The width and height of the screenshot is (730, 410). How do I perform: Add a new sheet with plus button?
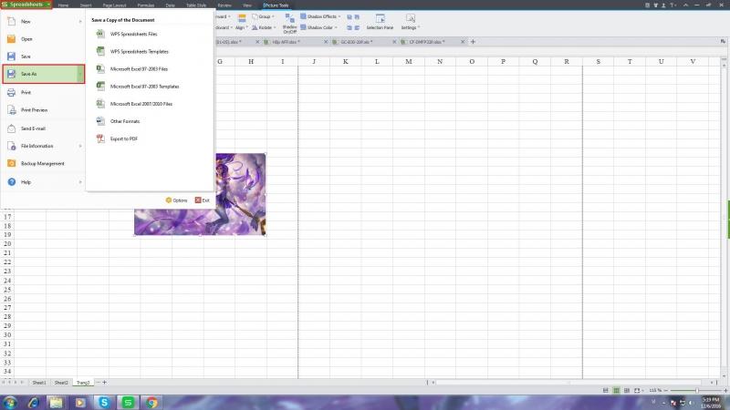coord(104,383)
